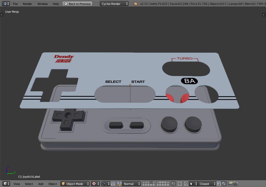Open the Object Mode dropdown

click(75, 184)
